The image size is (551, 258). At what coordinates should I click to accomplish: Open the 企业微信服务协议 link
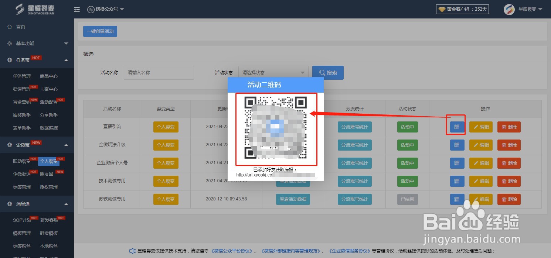point(349,251)
